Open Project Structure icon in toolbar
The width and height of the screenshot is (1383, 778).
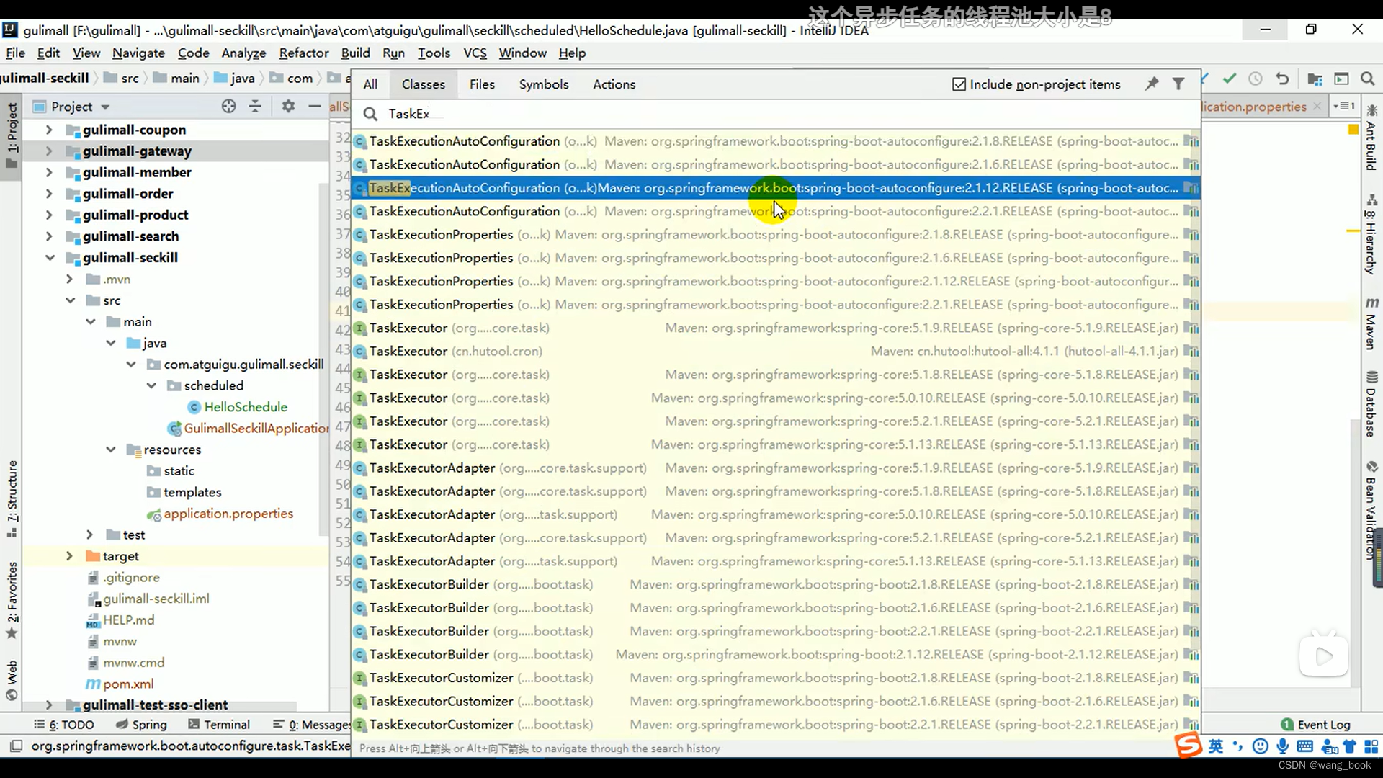1315,79
